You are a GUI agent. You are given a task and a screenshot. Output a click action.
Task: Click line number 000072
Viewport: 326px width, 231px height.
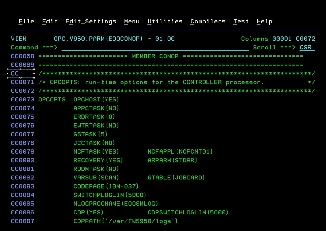(22, 91)
